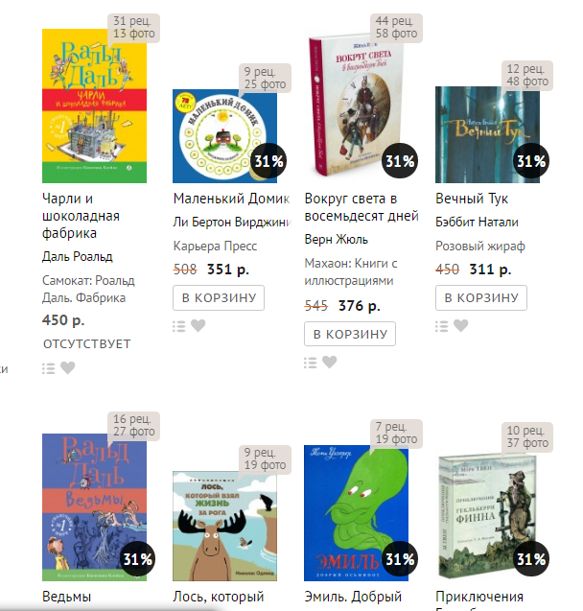This screenshot has width=583, height=611.
Task: Add Маленький Домик to cart for 351 р.
Action: (x=219, y=297)
